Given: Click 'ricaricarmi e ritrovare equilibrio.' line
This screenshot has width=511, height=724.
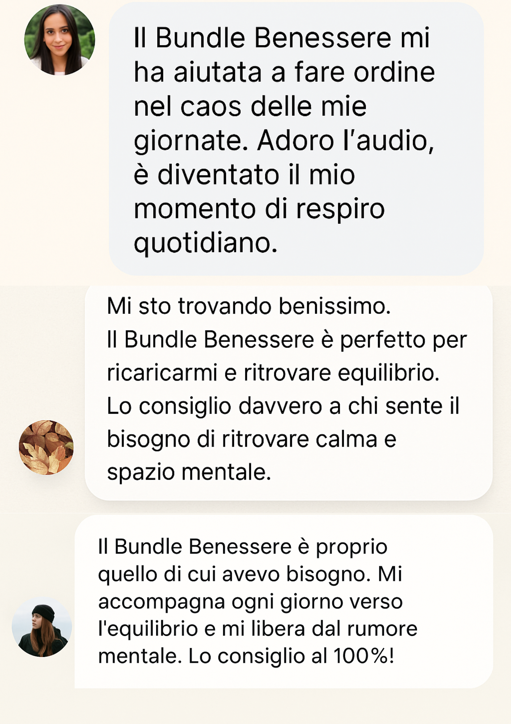Looking at the screenshot, I should click(273, 373).
